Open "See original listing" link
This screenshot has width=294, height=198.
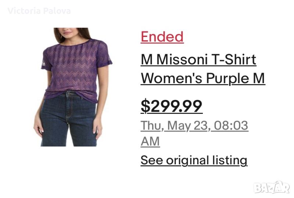194,160
